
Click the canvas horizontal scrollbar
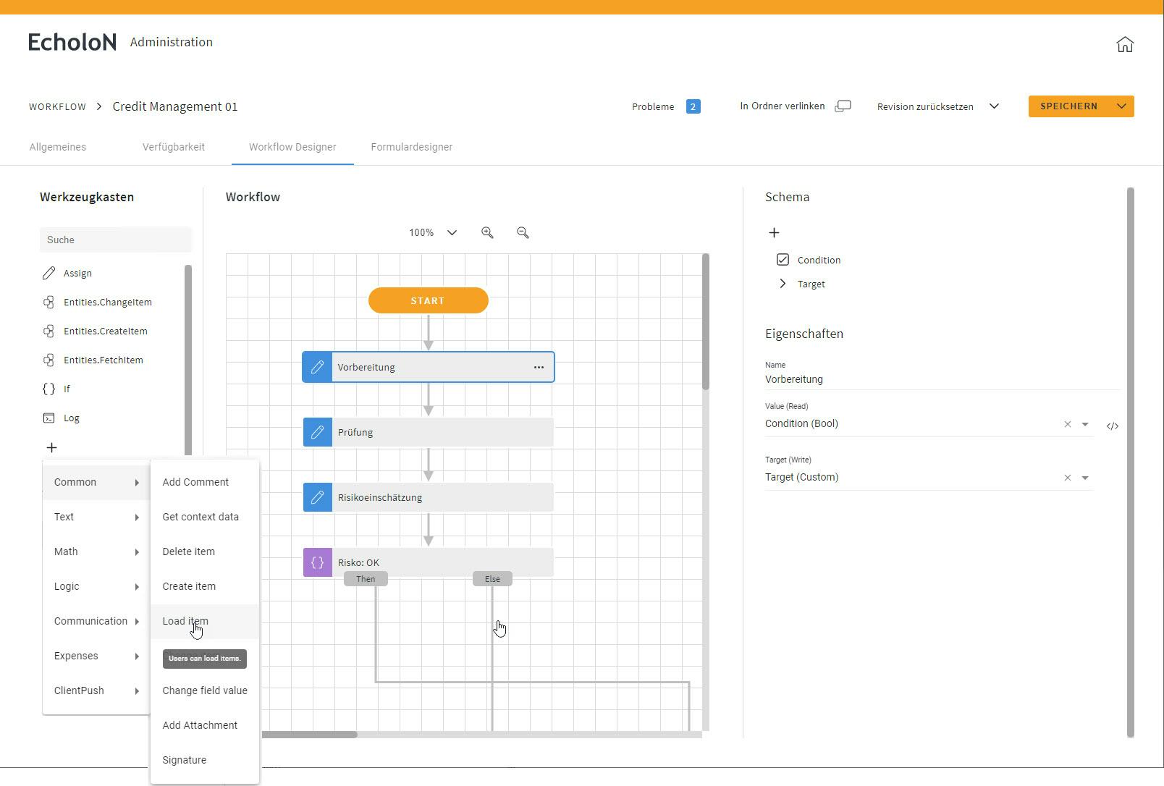[309, 735]
